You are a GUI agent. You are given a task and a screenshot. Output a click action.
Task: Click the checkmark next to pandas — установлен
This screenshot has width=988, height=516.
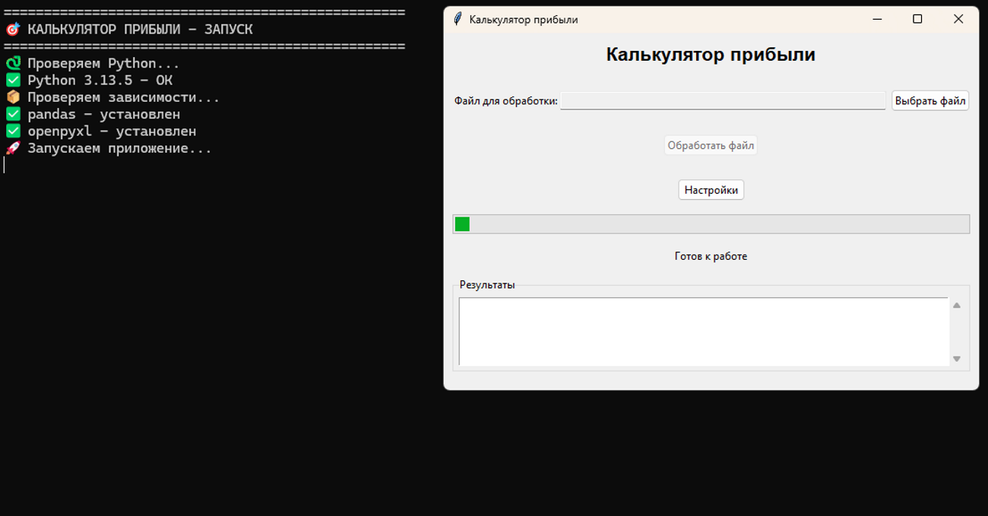14,113
